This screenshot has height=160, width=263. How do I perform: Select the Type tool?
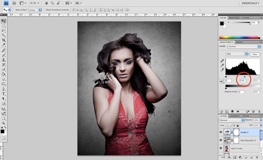(4, 94)
